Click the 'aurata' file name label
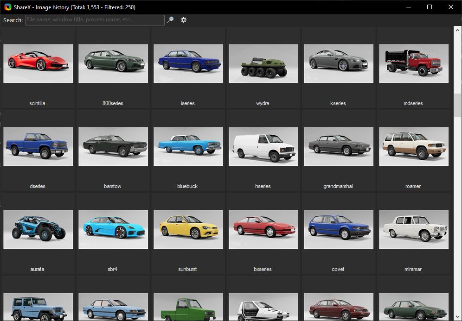 point(38,269)
